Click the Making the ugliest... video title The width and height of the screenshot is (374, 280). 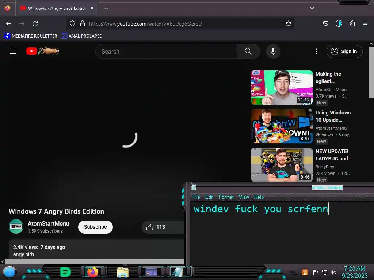[328, 78]
